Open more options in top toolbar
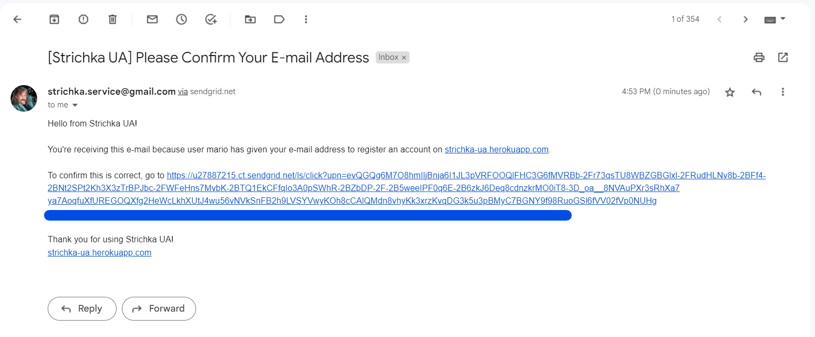Image resolution: width=815 pixels, height=337 pixels. (306, 19)
